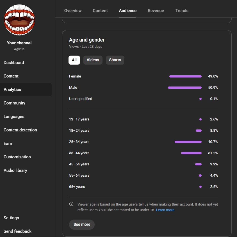Switch to the Overview tab

click(x=73, y=11)
